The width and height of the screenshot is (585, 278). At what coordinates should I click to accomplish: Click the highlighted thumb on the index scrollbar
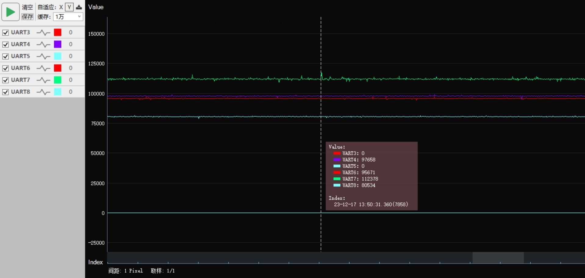[x=498, y=258]
